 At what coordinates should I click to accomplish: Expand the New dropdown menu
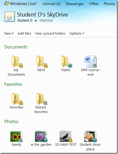[9, 34]
